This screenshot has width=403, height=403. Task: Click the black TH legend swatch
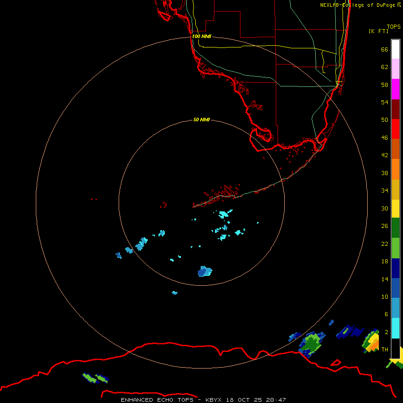coord(395,348)
